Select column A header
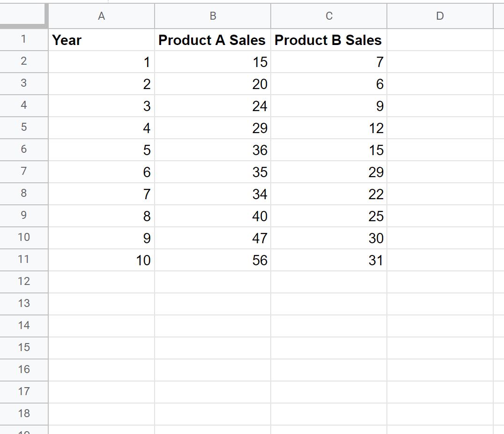Viewport: 504px width, 434px height. [x=101, y=15]
